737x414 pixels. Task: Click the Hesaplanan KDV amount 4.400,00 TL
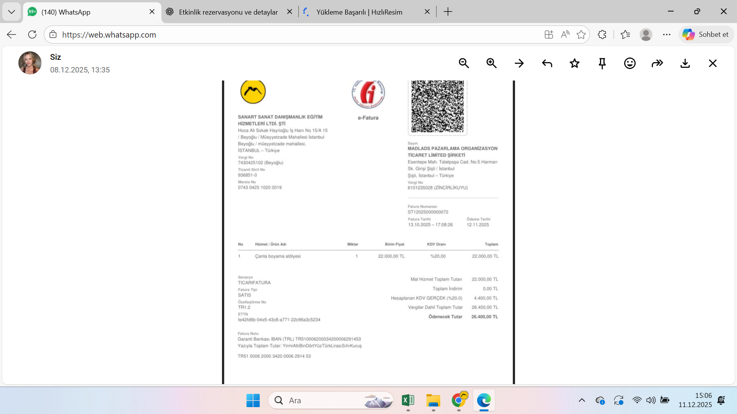(x=486, y=298)
